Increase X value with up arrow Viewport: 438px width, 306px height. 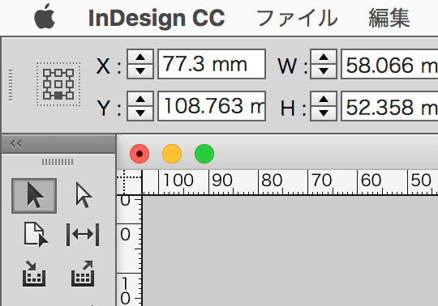(x=140, y=57)
